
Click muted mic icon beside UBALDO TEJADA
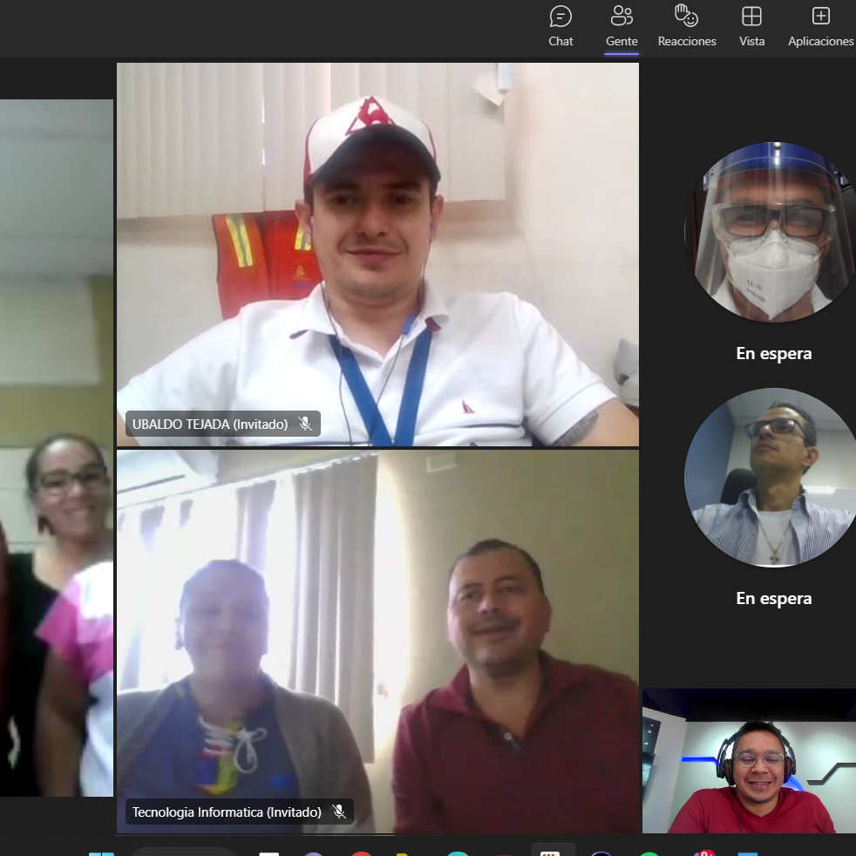(x=305, y=425)
